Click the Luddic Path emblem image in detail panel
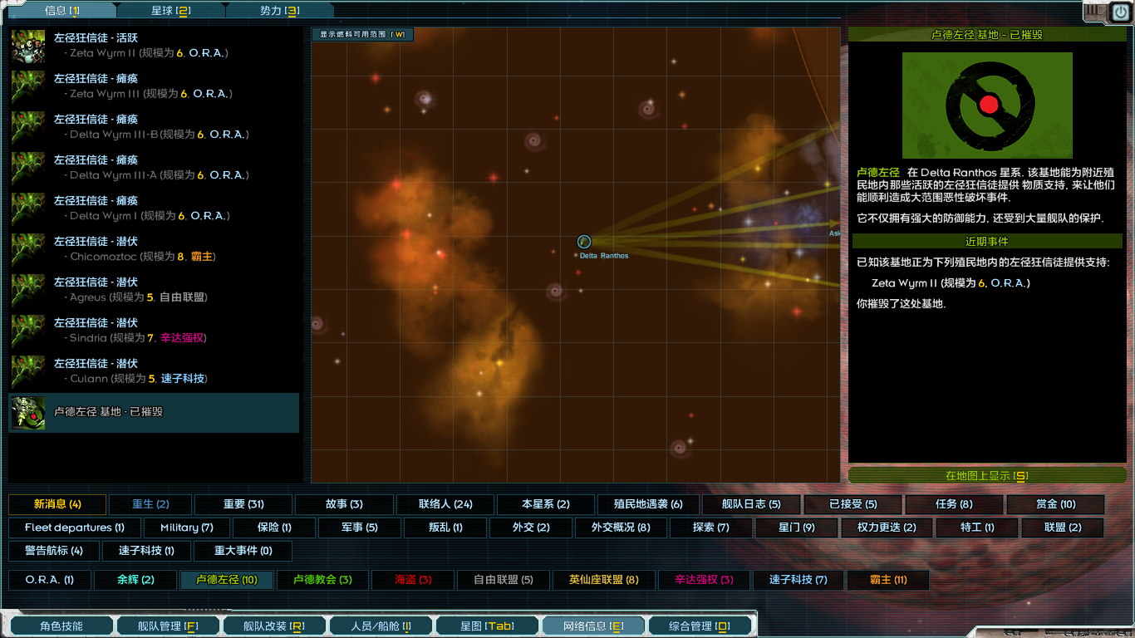Viewport: 1135px width, 638px height. [987, 106]
